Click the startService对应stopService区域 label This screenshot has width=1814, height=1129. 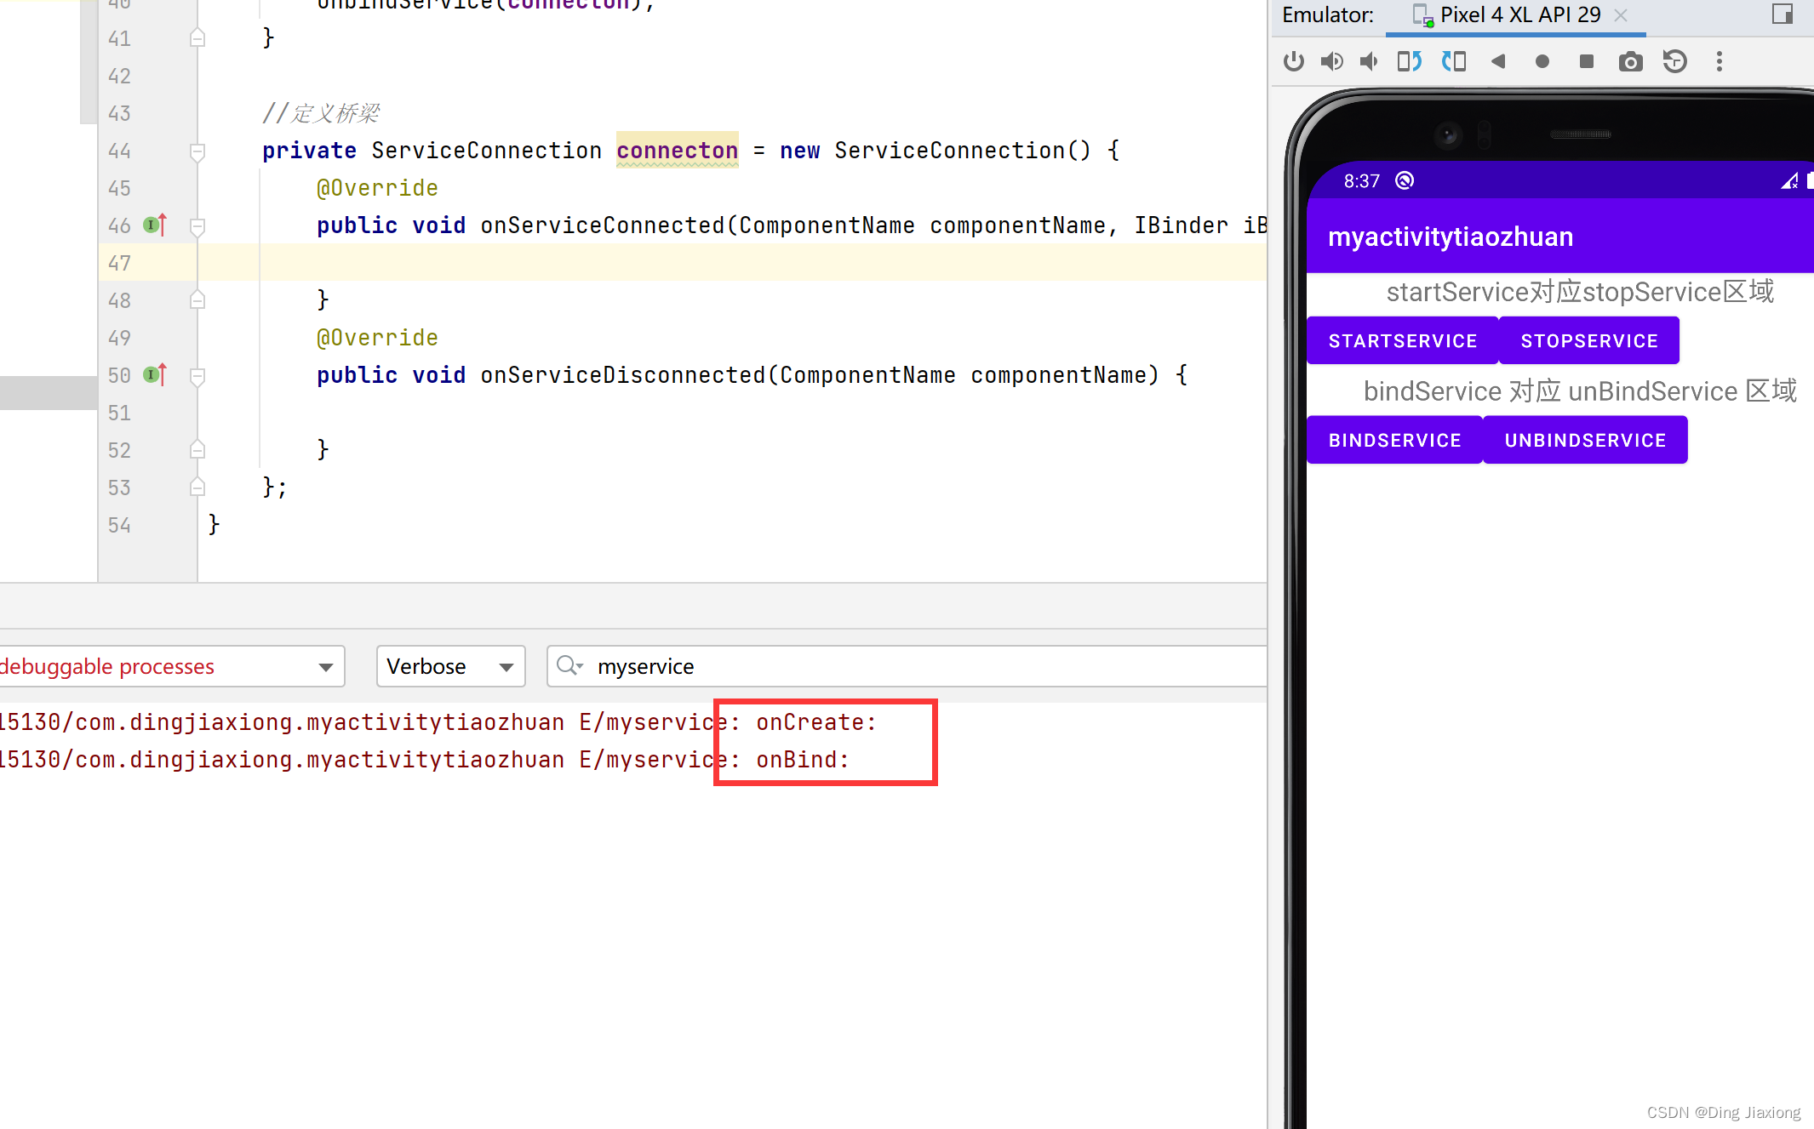pyautogui.click(x=1580, y=292)
